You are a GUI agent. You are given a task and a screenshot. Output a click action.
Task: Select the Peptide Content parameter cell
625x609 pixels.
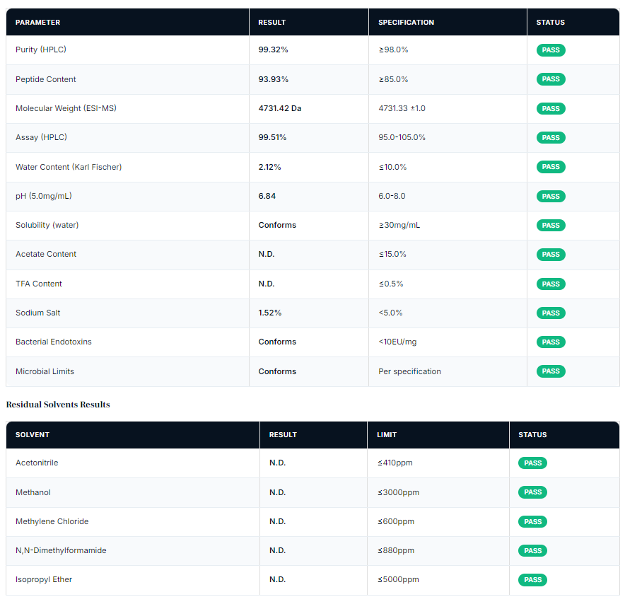(45, 79)
